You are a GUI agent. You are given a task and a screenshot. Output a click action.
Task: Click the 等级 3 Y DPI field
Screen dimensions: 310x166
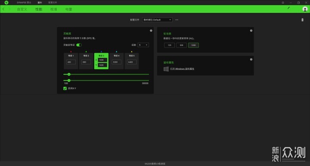102,65
